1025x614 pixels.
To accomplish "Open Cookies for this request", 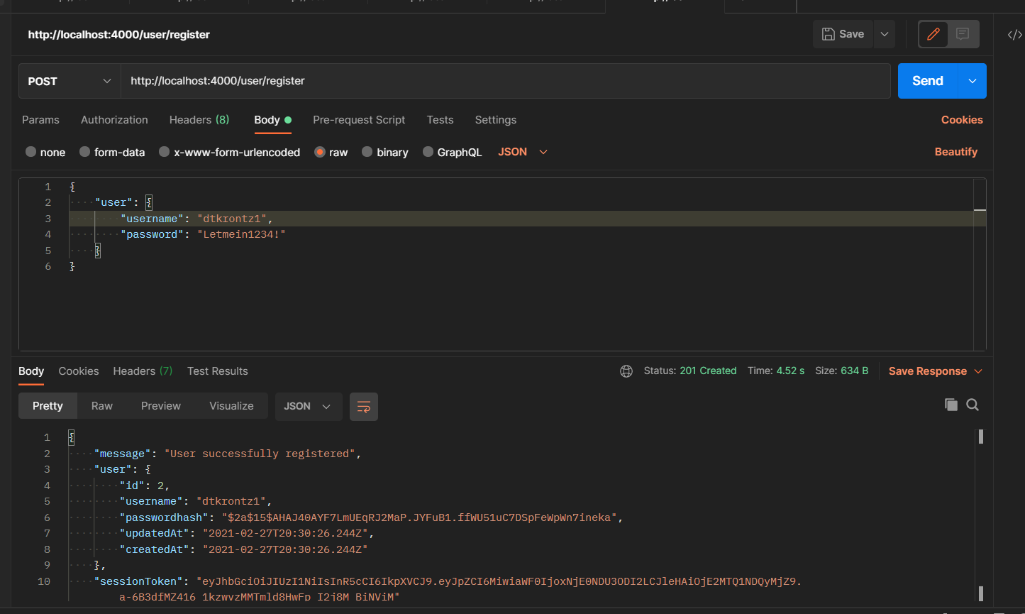I will [x=962, y=120].
